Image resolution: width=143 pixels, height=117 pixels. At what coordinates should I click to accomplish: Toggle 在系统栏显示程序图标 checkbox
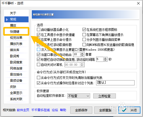click(84, 30)
